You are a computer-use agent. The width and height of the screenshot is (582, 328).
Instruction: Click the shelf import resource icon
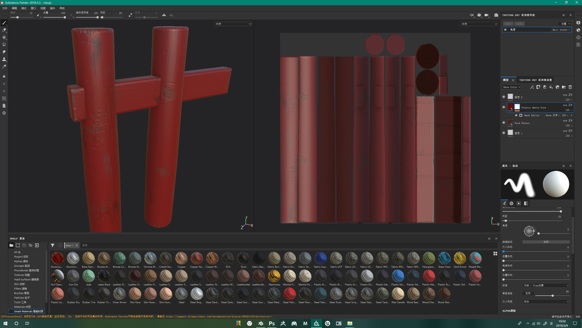[37, 245]
